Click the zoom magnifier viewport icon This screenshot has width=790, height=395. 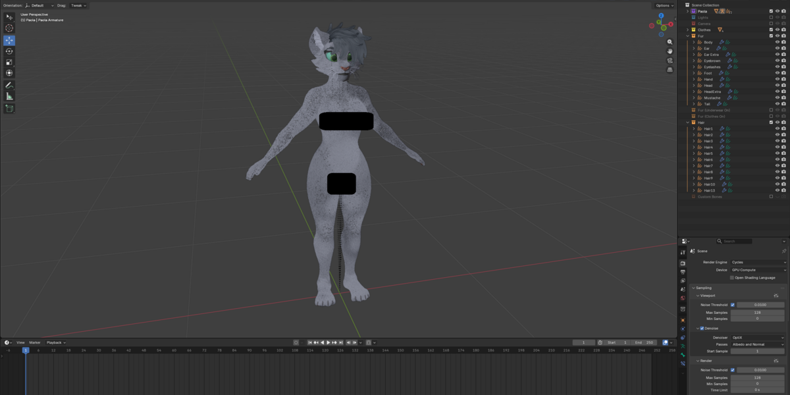(670, 42)
